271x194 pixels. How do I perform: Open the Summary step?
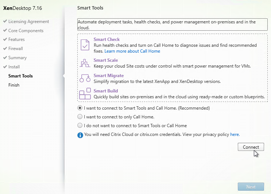click(18, 58)
